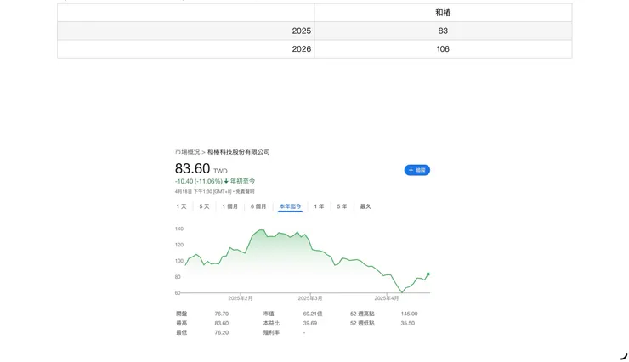Select the 1 個月 range tab
This screenshot has width=629, height=362.
tap(229, 206)
